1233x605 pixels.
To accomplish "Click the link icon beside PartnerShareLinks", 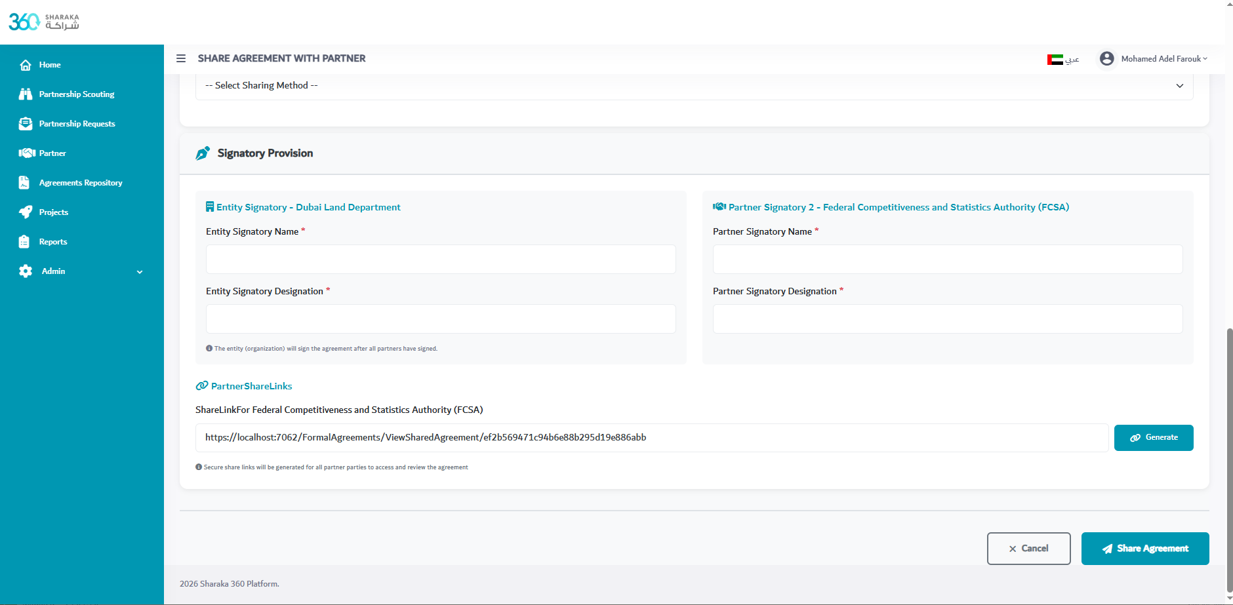I will 202,385.
